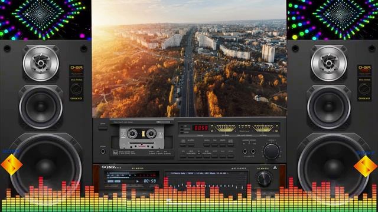The width and height of the screenshot is (378, 212).
Task: Click the right speaker's midrange driver
Action: [x=329, y=107]
